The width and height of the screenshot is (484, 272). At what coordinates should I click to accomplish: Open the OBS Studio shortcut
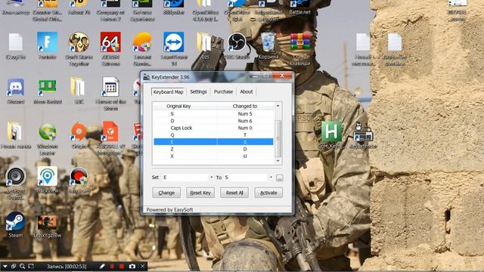click(237, 43)
